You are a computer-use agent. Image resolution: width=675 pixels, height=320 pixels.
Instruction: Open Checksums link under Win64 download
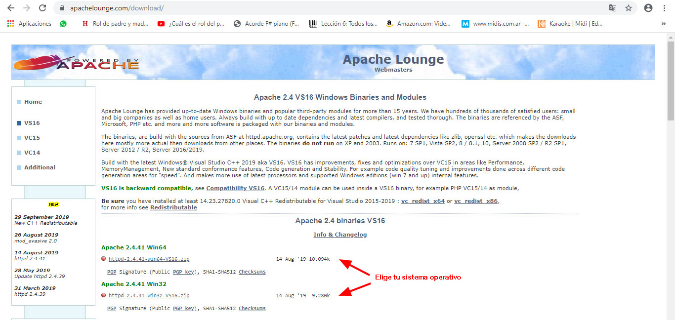pos(252,272)
